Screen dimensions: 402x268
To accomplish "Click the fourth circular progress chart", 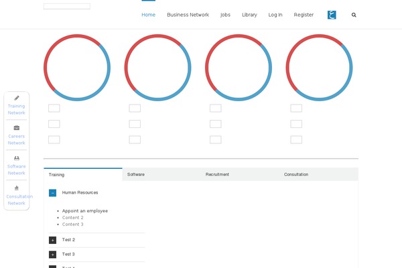I will coord(319,68).
